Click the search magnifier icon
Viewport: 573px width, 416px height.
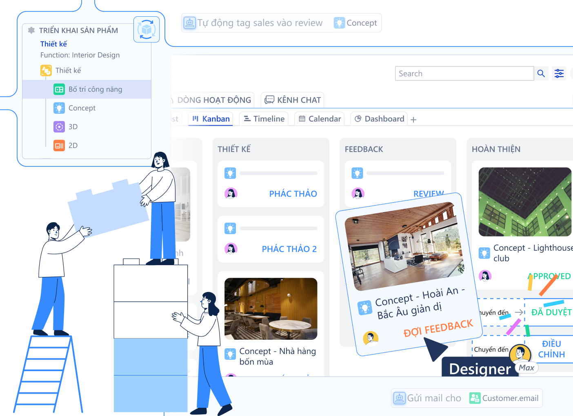[541, 73]
